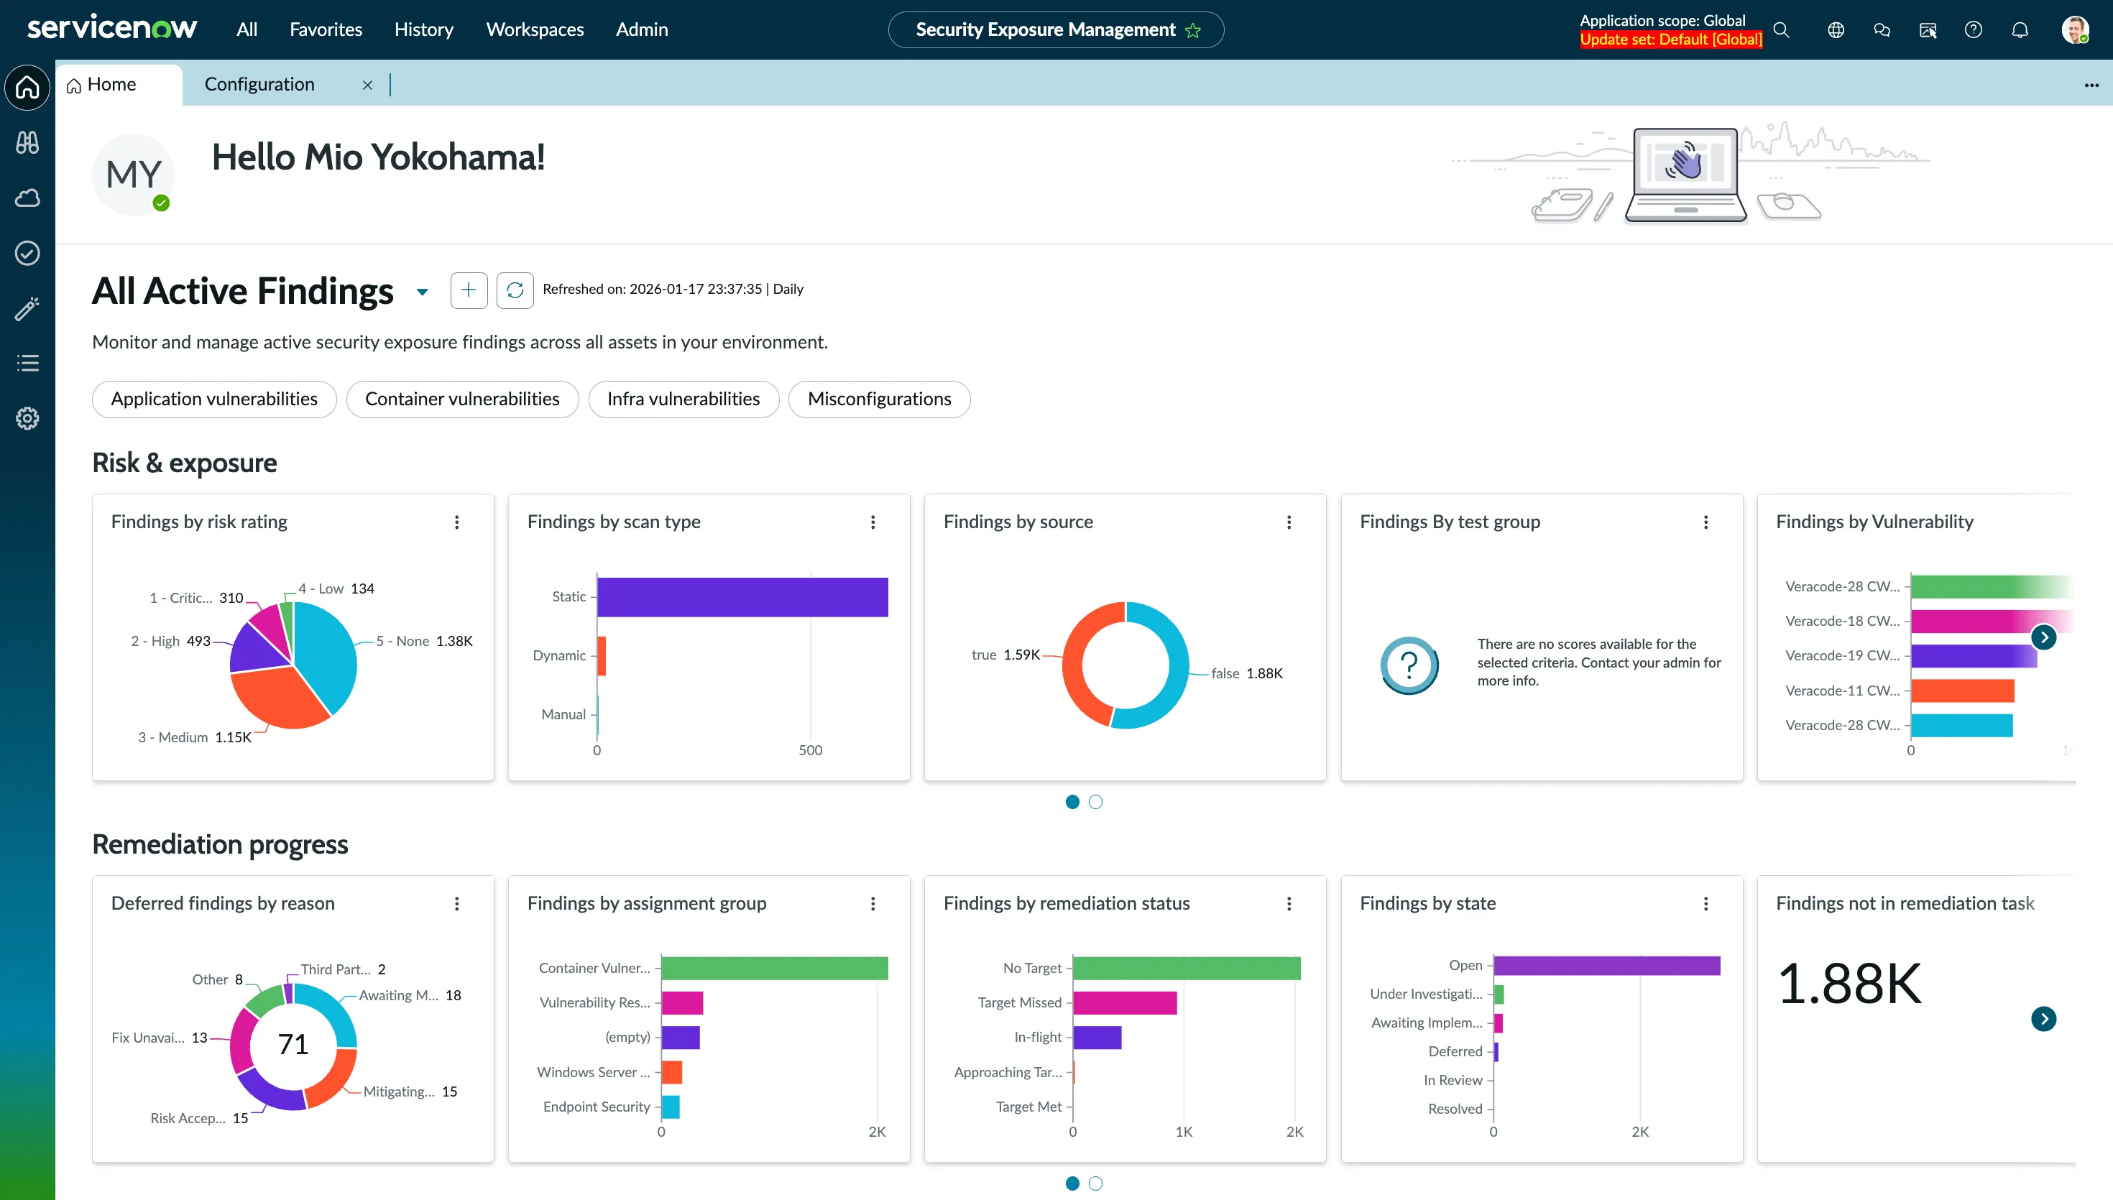Open the notifications bell icon
Viewport: 2113px width, 1200px height.
tap(2019, 29)
